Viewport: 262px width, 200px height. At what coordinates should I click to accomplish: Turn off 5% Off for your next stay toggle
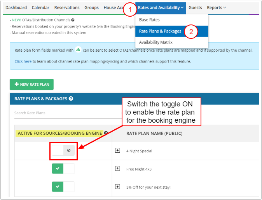[x=63, y=186]
